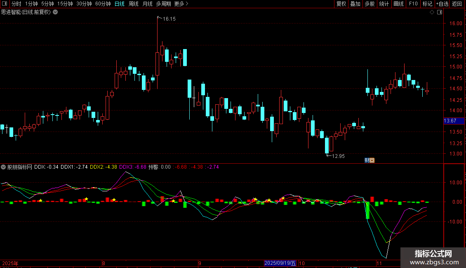Switch to the 日线 daily chart tab
This screenshot has width=466, height=268.
click(120, 4)
